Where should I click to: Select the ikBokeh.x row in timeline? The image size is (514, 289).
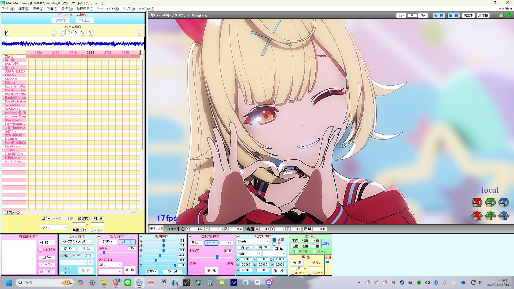tap(14, 158)
